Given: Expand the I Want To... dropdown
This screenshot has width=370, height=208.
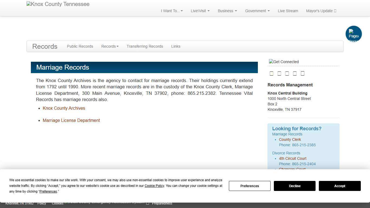Looking at the screenshot, I should 171,11.
